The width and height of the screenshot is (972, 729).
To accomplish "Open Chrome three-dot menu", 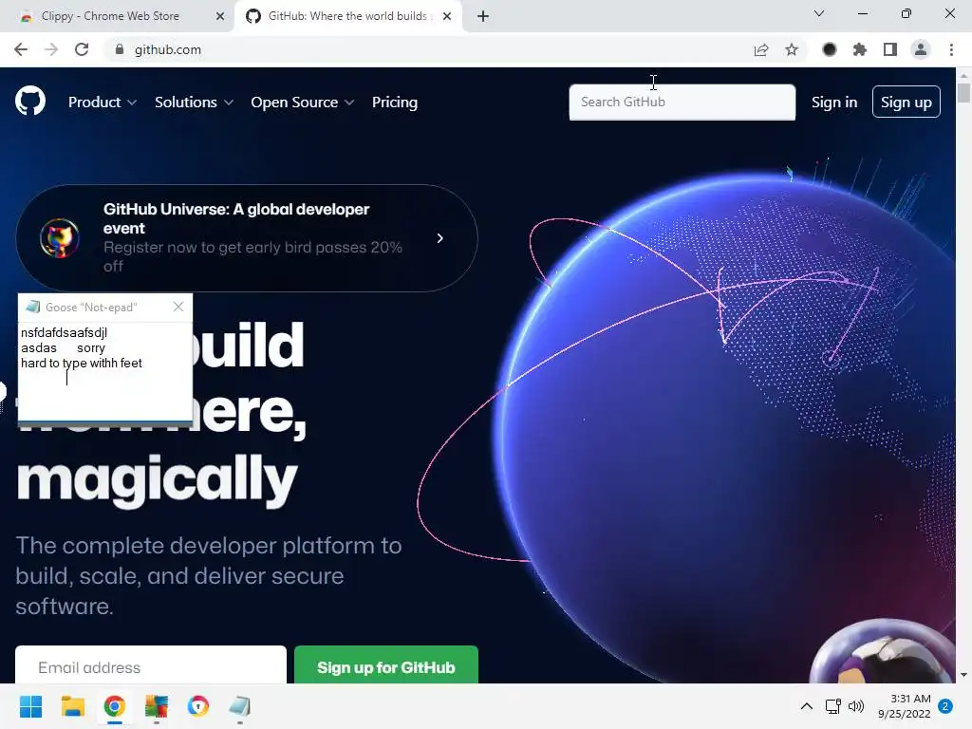I will [951, 49].
